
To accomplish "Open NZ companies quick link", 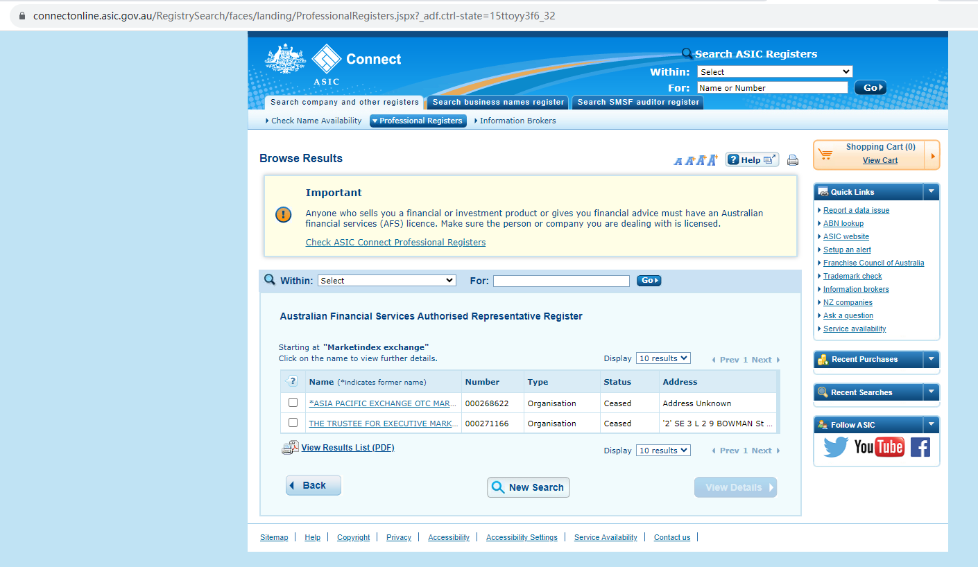I will coord(848,302).
